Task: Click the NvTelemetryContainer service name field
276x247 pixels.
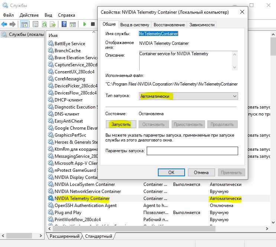Action: [x=158, y=33]
